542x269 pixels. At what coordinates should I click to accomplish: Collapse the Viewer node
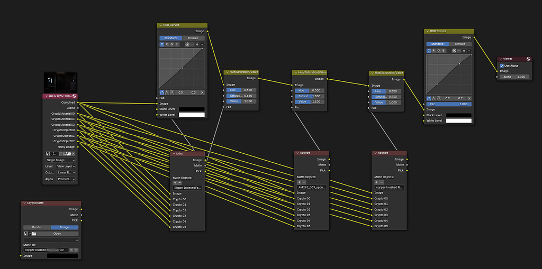tap(501, 59)
